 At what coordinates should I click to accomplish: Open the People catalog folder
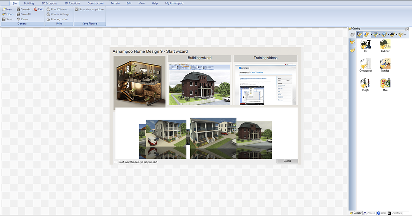tap(365, 84)
